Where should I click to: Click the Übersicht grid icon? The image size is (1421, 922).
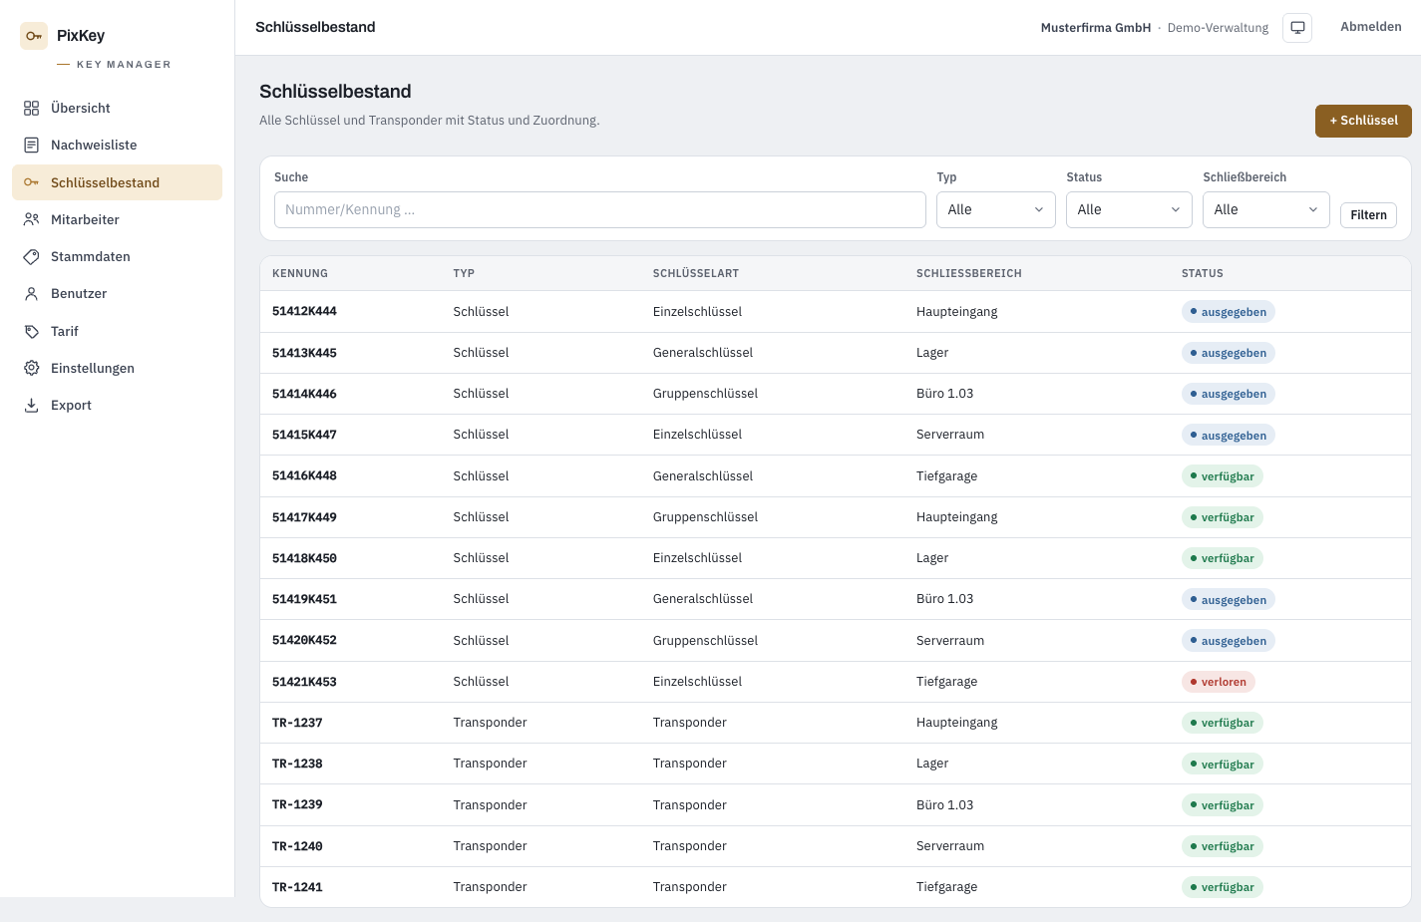pyautogui.click(x=32, y=108)
